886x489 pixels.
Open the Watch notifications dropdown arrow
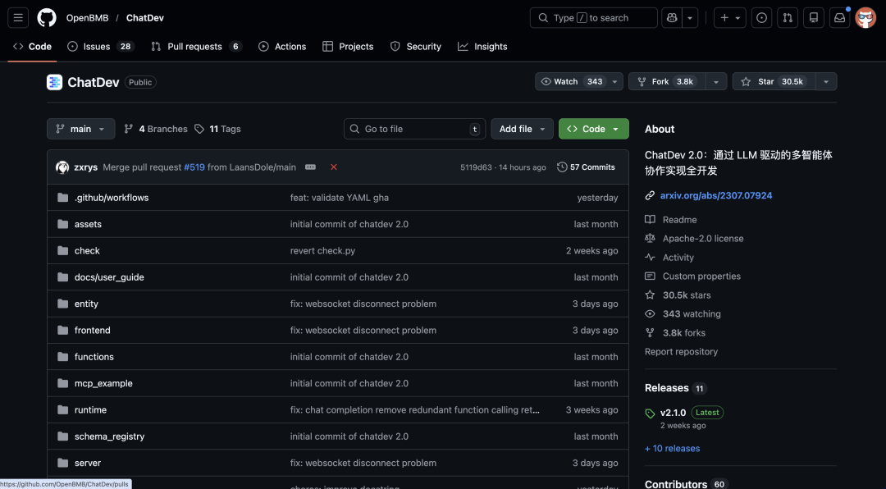pyautogui.click(x=615, y=81)
